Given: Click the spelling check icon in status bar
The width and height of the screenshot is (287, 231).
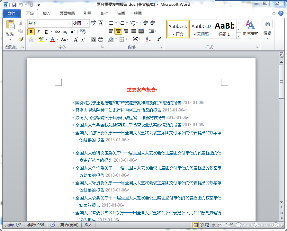Looking at the screenshot, I should (x=53, y=225).
